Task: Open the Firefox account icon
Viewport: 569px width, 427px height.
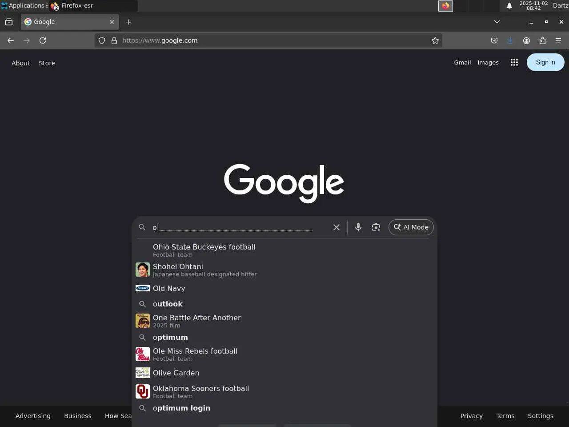Action: (526, 40)
